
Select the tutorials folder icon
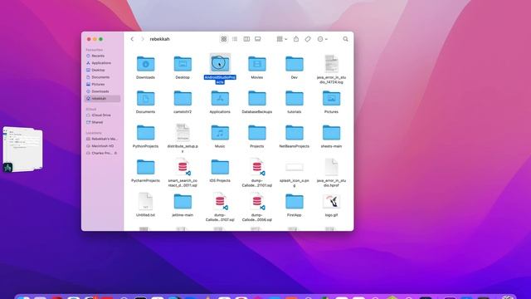pyautogui.click(x=295, y=98)
